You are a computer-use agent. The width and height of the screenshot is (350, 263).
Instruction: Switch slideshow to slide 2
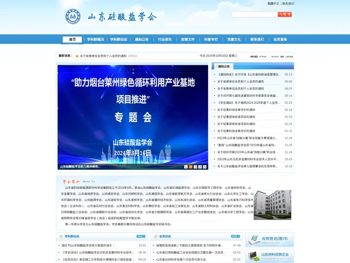[191, 167]
